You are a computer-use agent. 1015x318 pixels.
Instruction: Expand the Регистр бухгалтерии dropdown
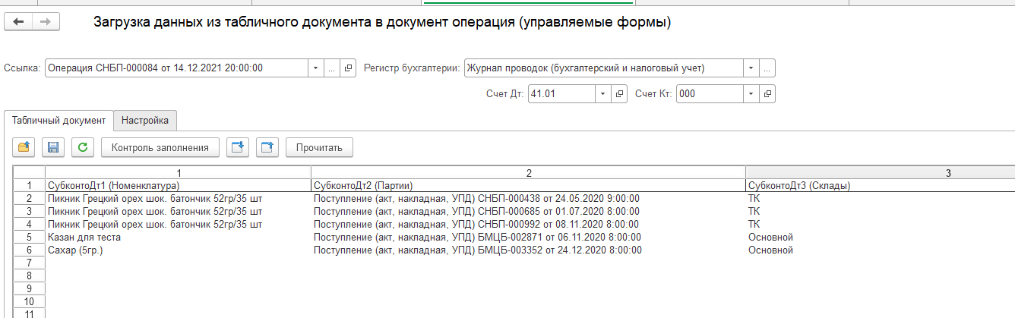(751, 68)
